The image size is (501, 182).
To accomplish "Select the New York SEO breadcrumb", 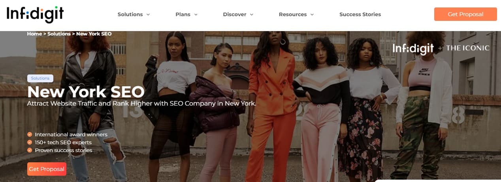I will (x=94, y=34).
